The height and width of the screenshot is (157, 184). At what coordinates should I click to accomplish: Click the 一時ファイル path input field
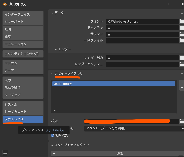pyautogui.click(x=142, y=40)
